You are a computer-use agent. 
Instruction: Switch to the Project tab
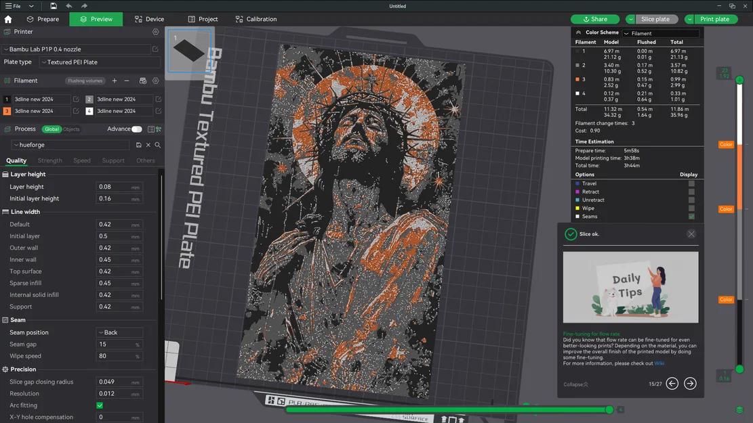[x=203, y=19]
